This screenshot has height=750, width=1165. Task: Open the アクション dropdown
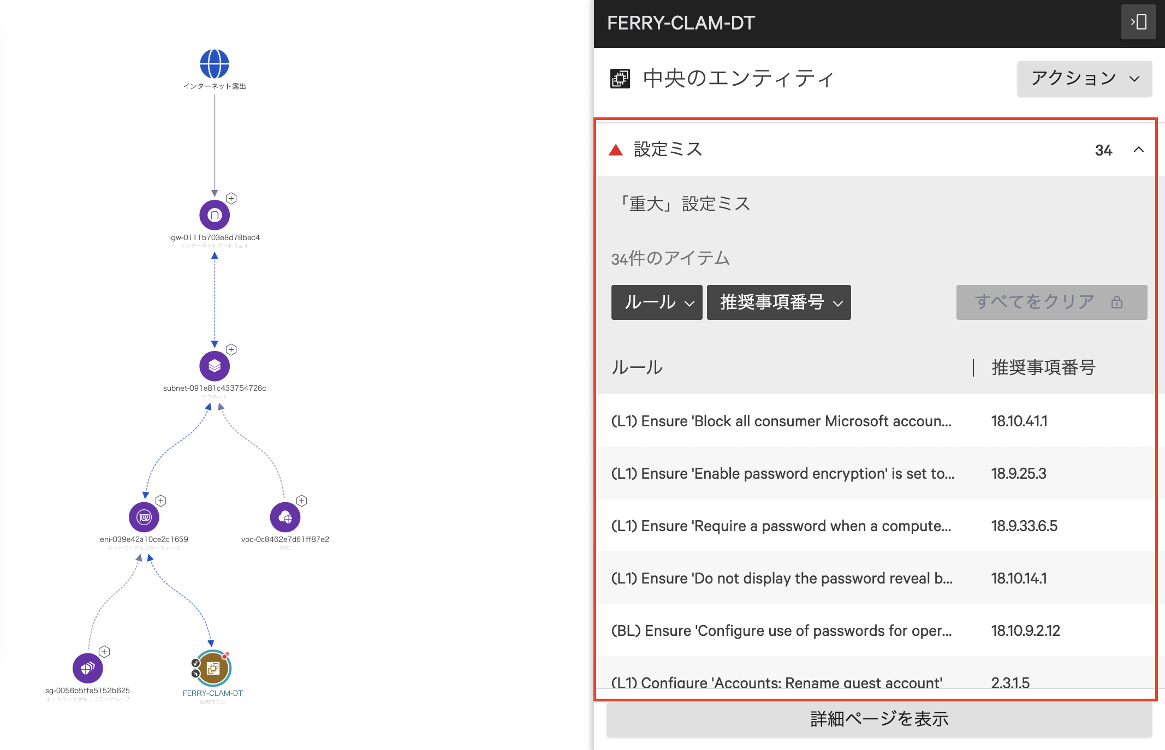[x=1084, y=79]
